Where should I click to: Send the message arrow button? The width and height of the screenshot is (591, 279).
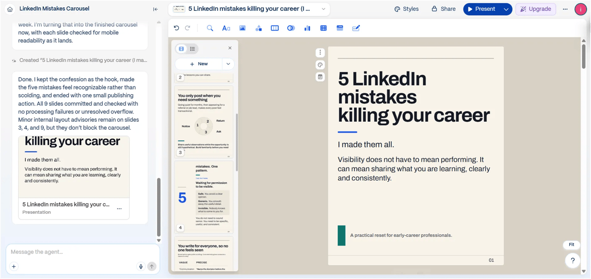tap(152, 267)
